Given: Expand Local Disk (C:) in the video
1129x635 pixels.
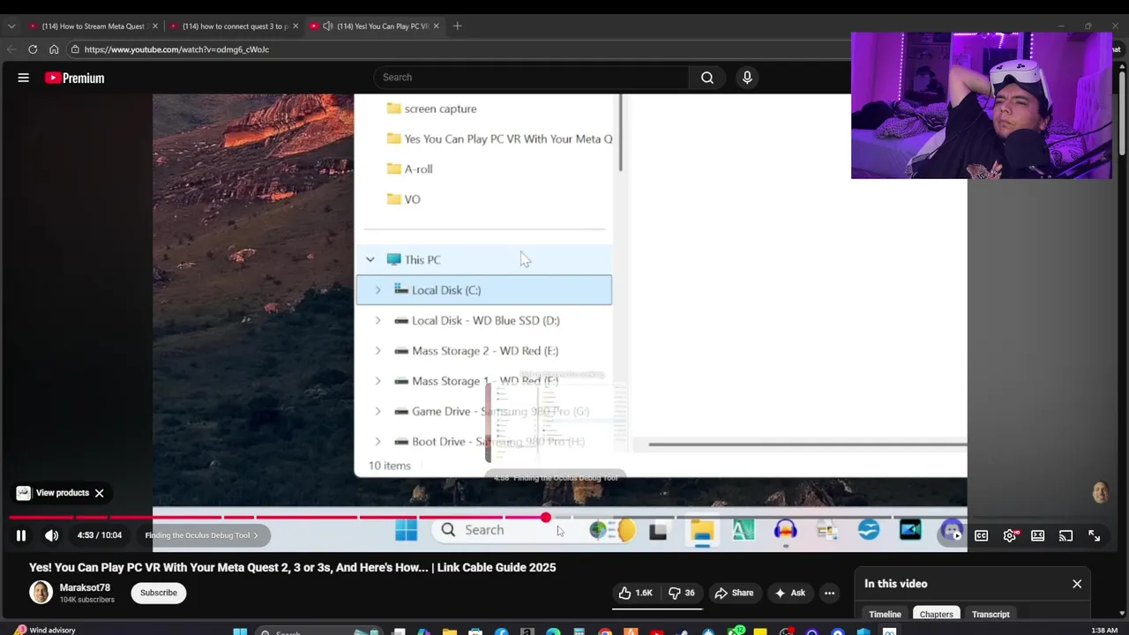Looking at the screenshot, I should click(x=378, y=290).
